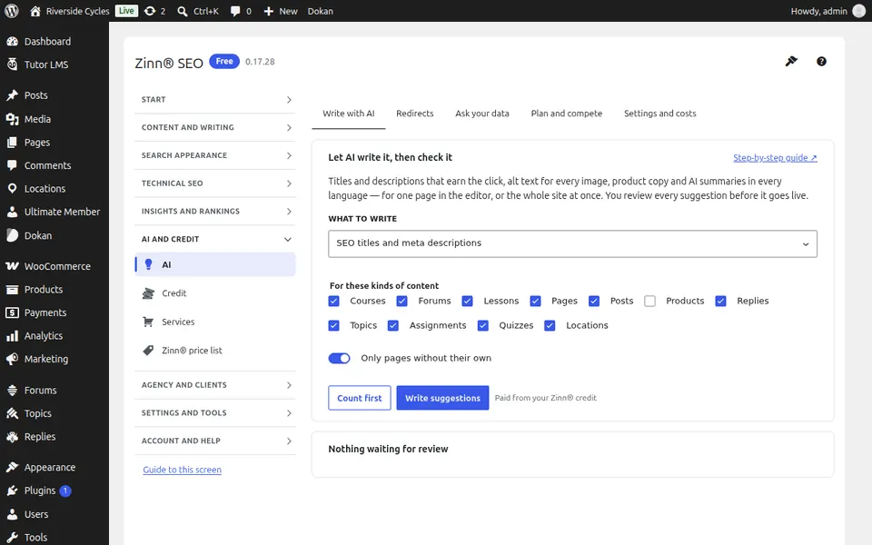The width and height of the screenshot is (872, 545).
Task: Uncheck the Locations content checkbox
Action: pos(550,325)
